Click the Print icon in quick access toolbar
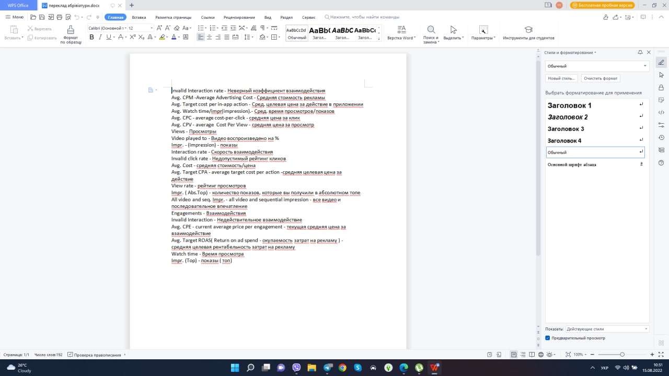669x376 pixels. coord(59,17)
